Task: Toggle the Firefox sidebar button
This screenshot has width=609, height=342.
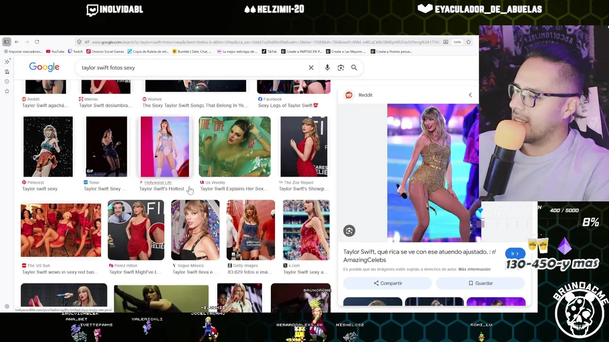Action: click(x=7, y=42)
